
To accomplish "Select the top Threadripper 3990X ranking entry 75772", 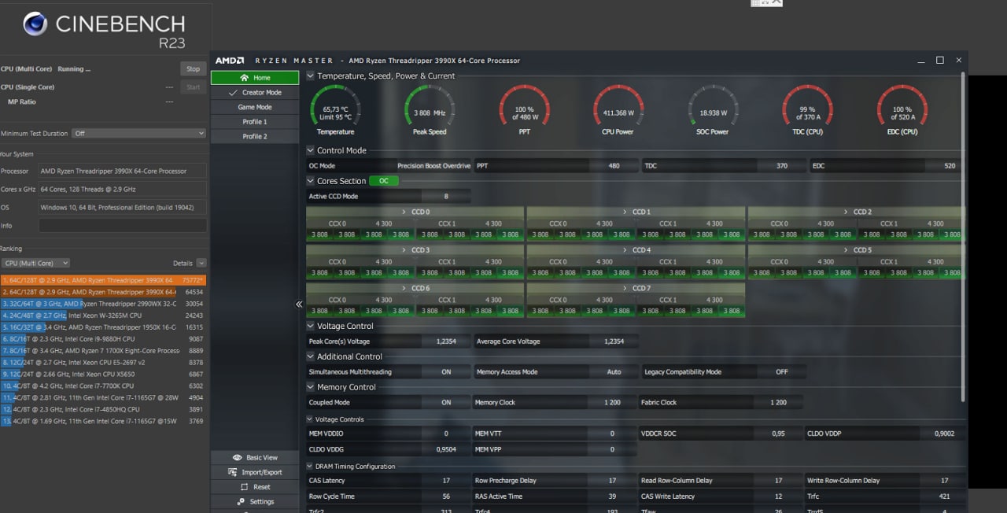I will tap(103, 279).
